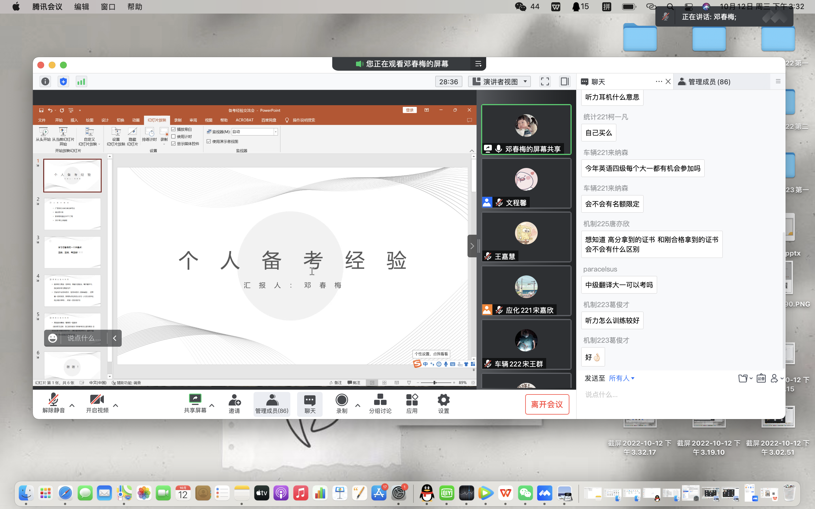Turn on the video camera
The height and width of the screenshot is (509, 815).
(x=97, y=403)
